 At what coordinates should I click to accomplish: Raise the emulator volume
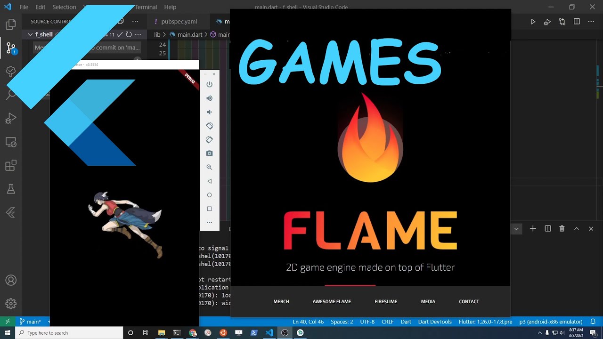pos(210,98)
